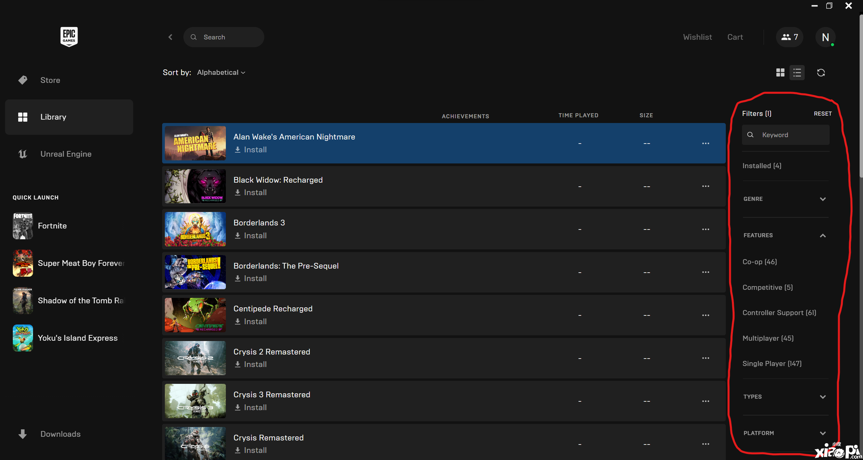Open the Wishlist page
The image size is (863, 460).
tap(697, 37)
